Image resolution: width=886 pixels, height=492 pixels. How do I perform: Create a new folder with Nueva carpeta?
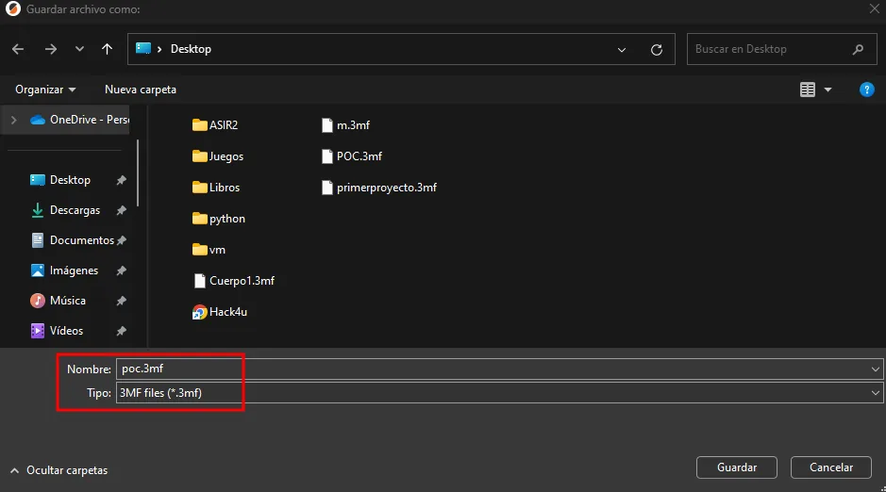coord(141,90)
